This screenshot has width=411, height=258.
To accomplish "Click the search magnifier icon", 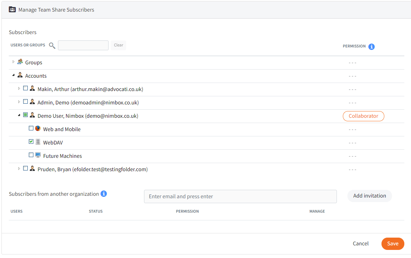I will (x=52, y=45).
